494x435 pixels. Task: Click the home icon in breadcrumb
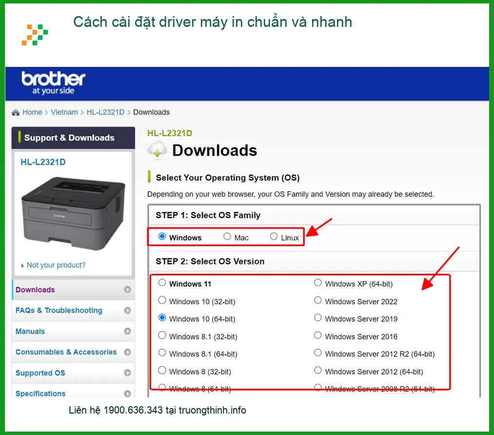[x=16, y=113]
